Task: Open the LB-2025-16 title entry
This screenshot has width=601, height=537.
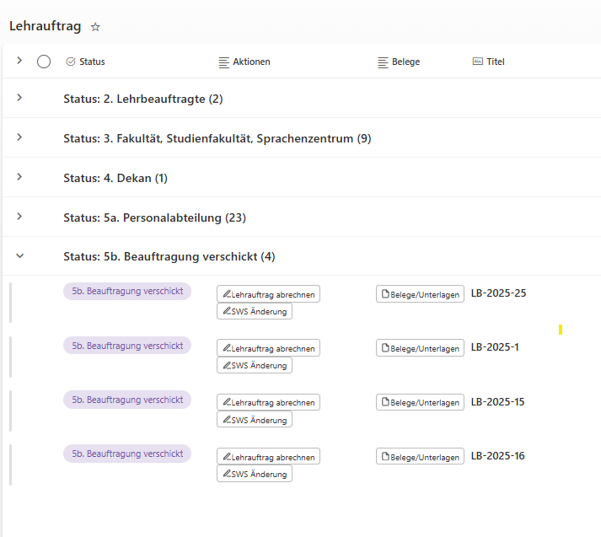Action: click(497, 456)
